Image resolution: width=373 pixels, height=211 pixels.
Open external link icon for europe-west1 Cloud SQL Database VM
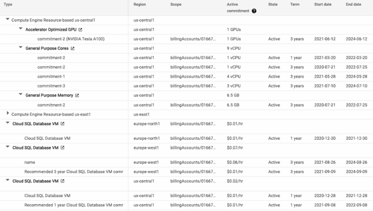pos(62,148)
